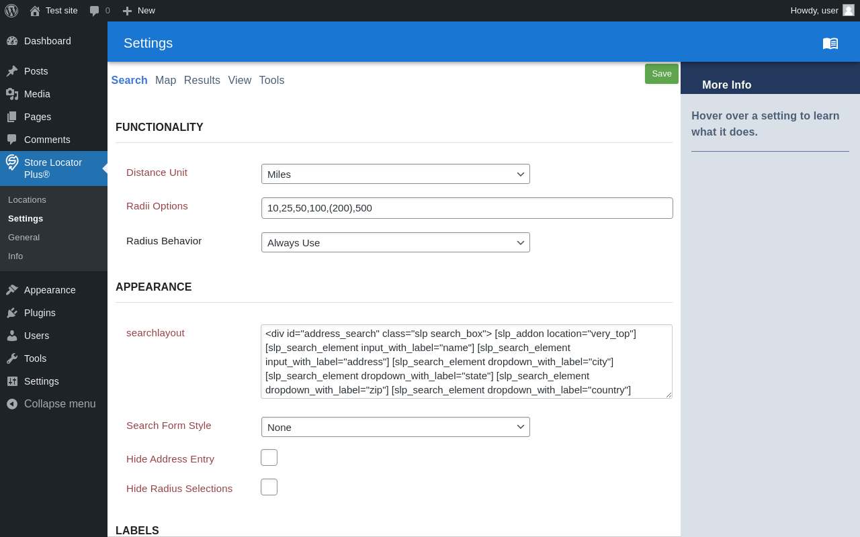Click the Pages icon in sidebar
Screen dimensions: 860x537
click(x=12, y=117)
